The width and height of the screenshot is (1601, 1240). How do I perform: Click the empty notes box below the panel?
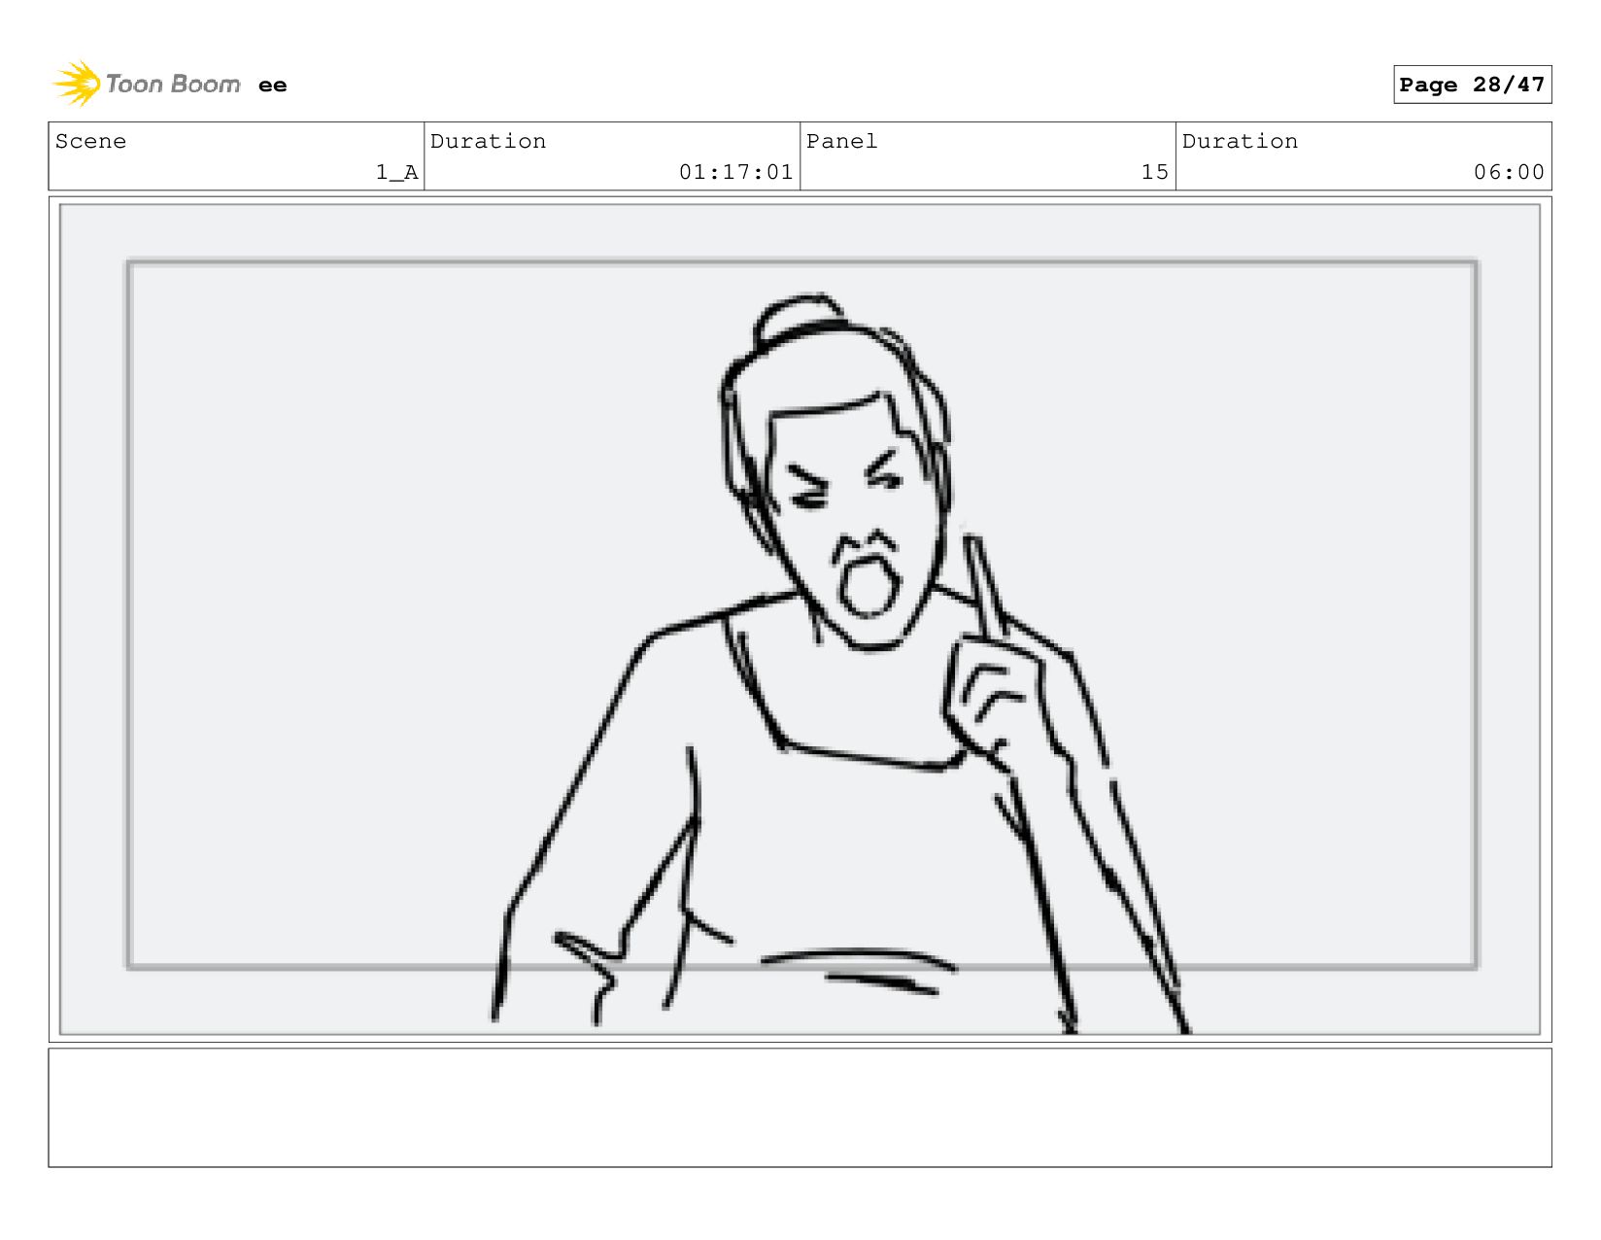point(800,1107)
